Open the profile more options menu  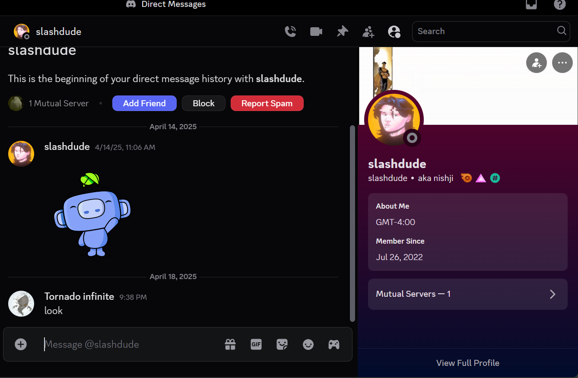(x=562, y=63)
